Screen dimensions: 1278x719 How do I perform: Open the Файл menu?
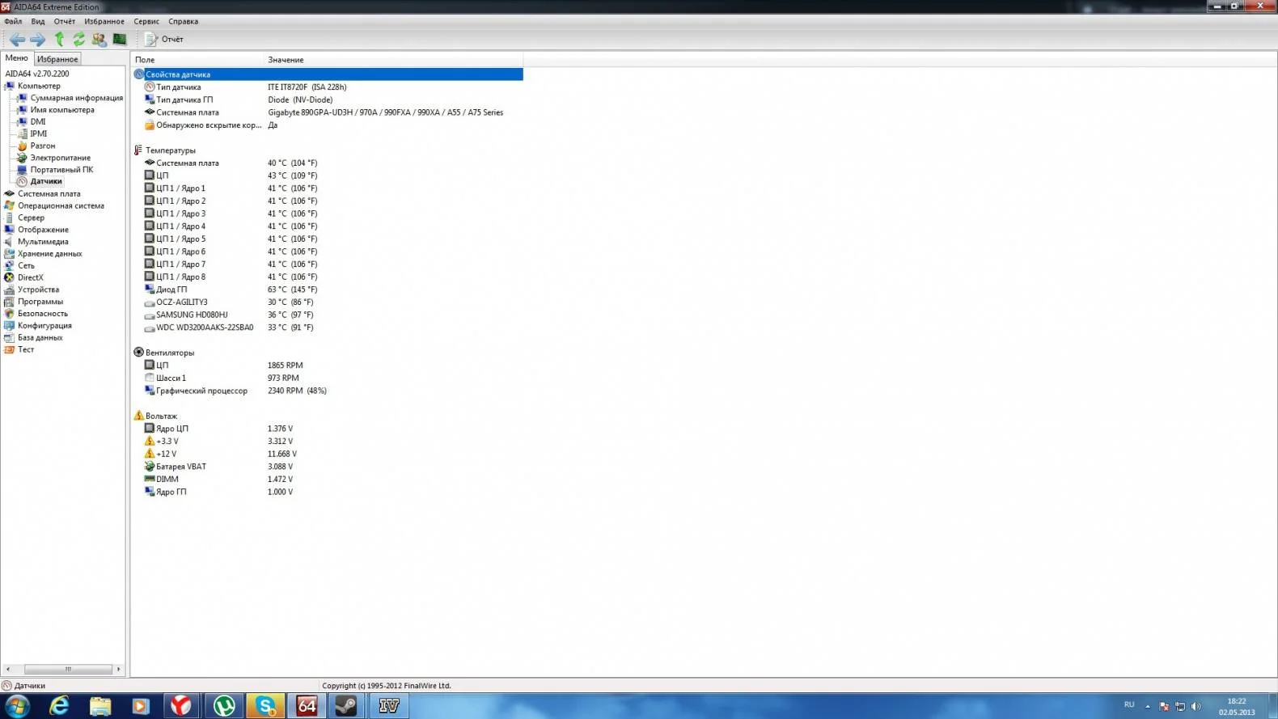click(13, 22)
